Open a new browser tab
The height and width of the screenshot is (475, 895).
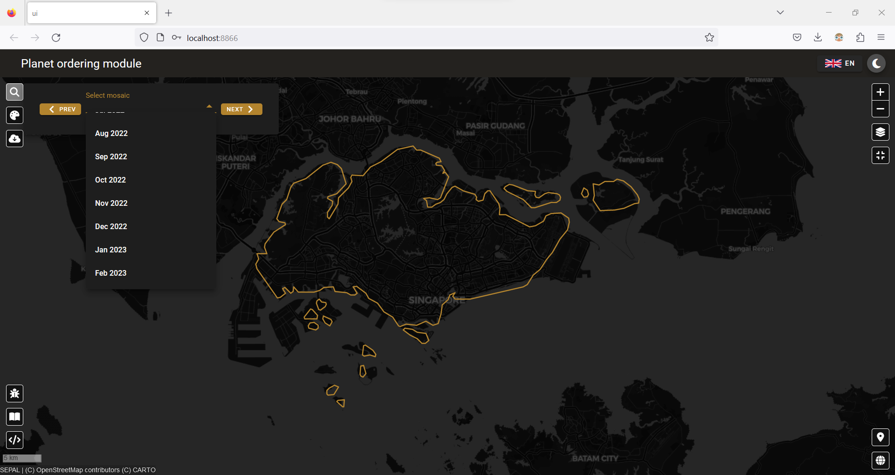coord(169,13)
